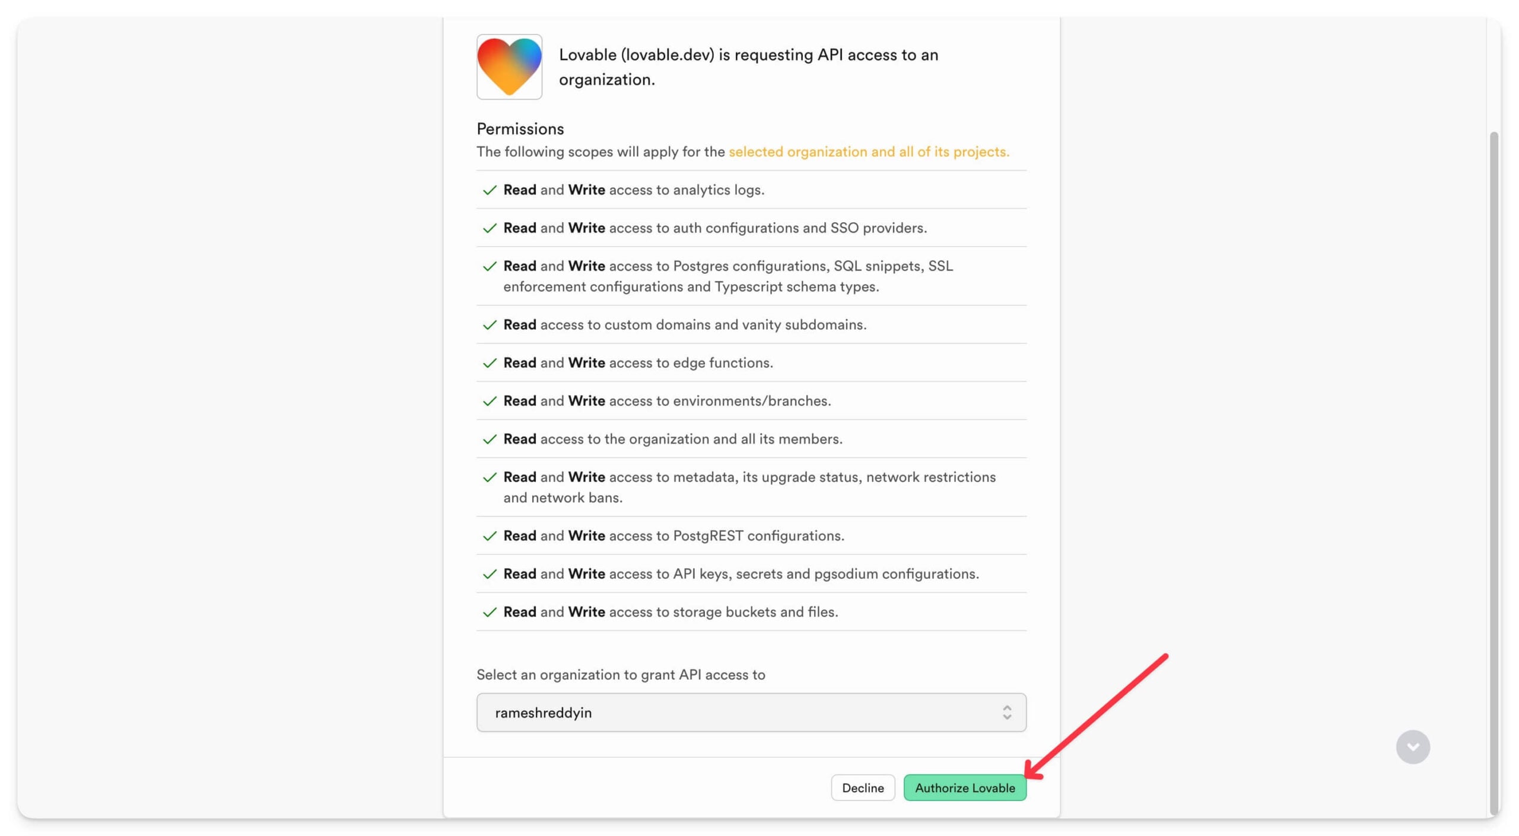Screen dimensions: 1519x836
Task: Click the organization members read access row
Action: [751, 439]
